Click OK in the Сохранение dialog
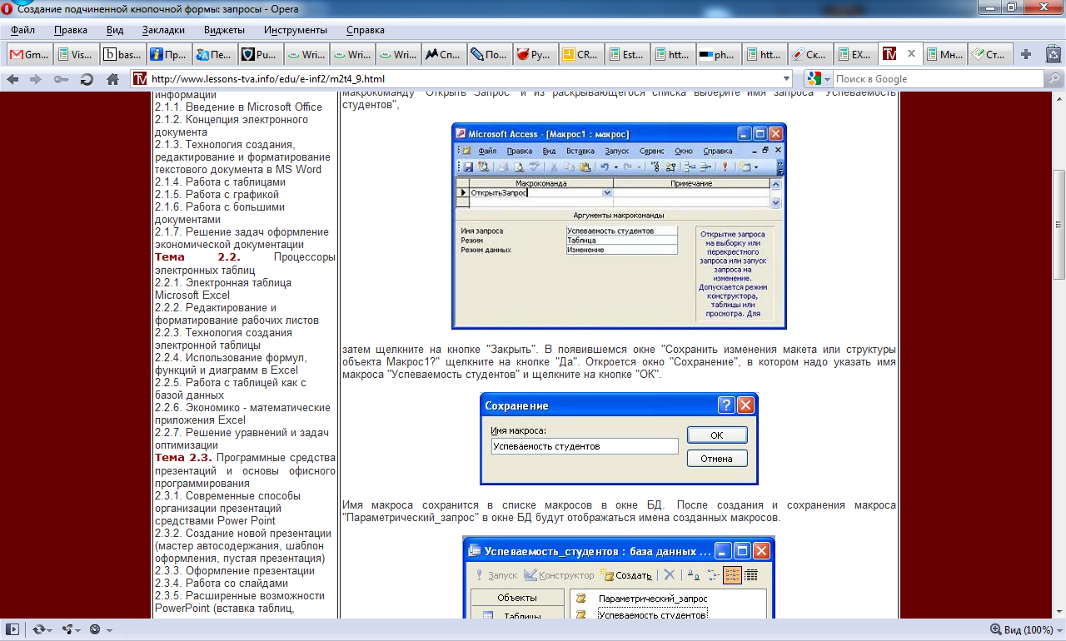The width and height of the screenshot is (1066, 641). click(717, 435)
